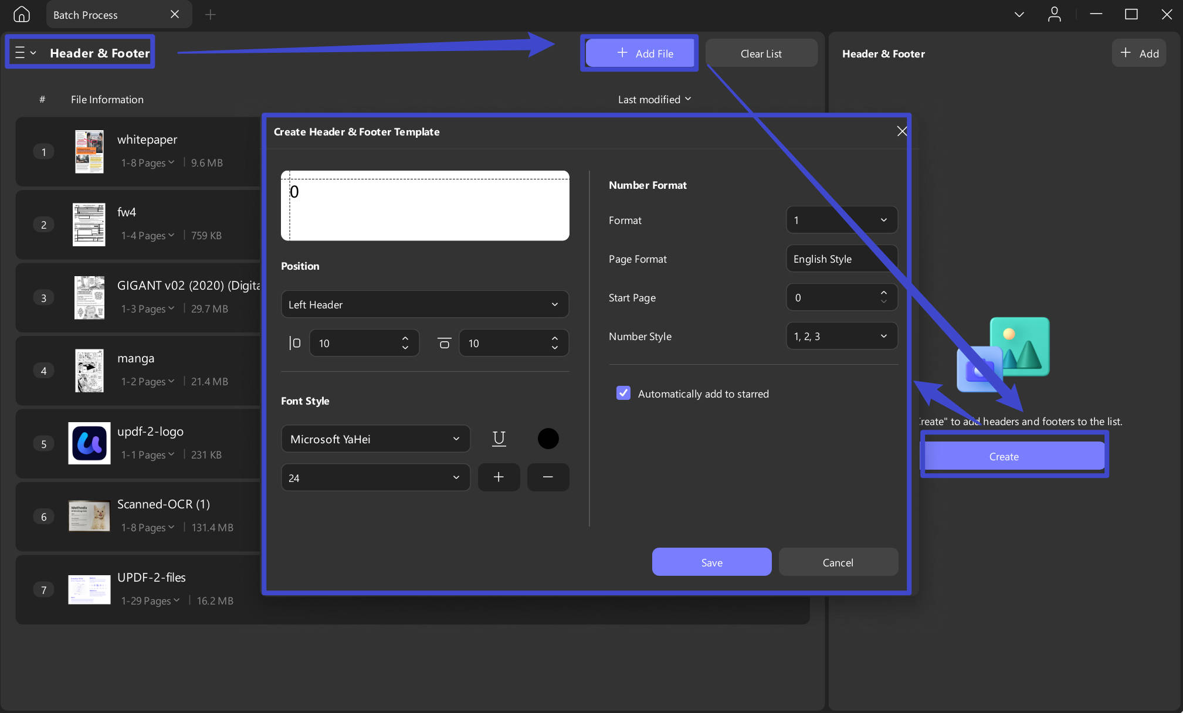Decrease font size with minus button
The height and width of the screenshot is (713, 1183).
pos(548,477)
